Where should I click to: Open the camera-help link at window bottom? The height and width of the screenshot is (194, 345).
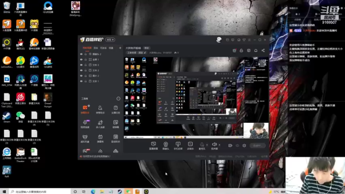96,156
